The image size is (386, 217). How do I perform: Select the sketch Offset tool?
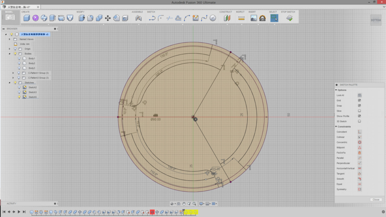[178, 18]
